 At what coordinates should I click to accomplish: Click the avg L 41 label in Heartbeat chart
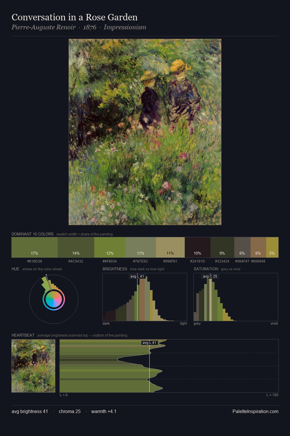click(149, 343)
